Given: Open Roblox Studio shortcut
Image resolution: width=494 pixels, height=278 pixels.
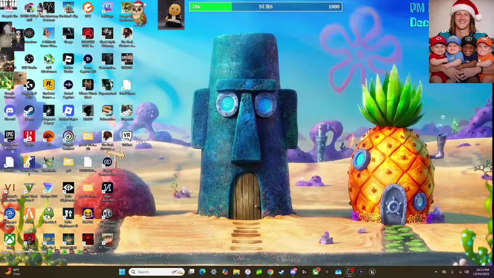Looking at the screenshot, I should 68,63.
